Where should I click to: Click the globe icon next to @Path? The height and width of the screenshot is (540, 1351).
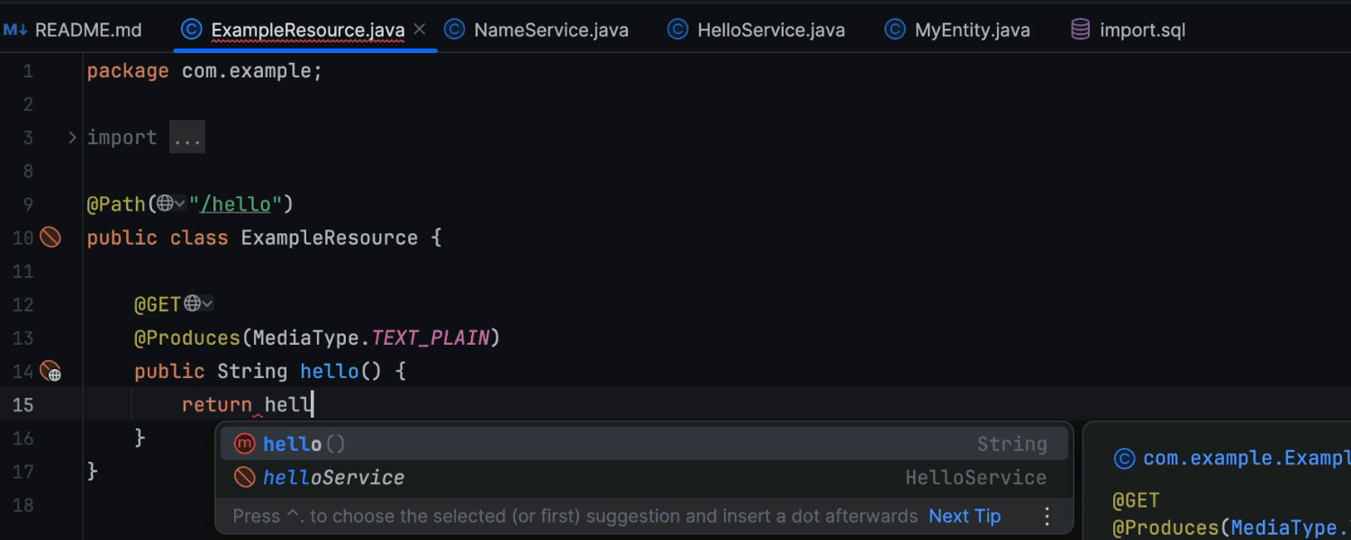[165, 204]
